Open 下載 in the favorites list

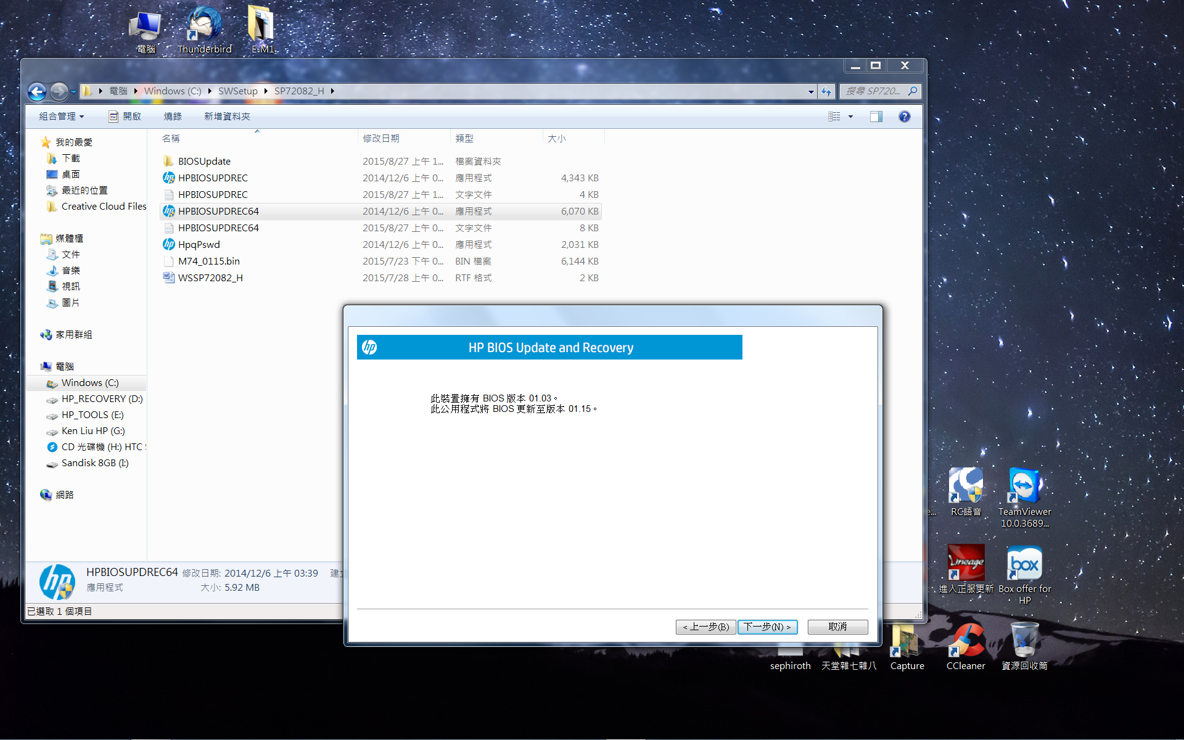[x=71, y=158]
